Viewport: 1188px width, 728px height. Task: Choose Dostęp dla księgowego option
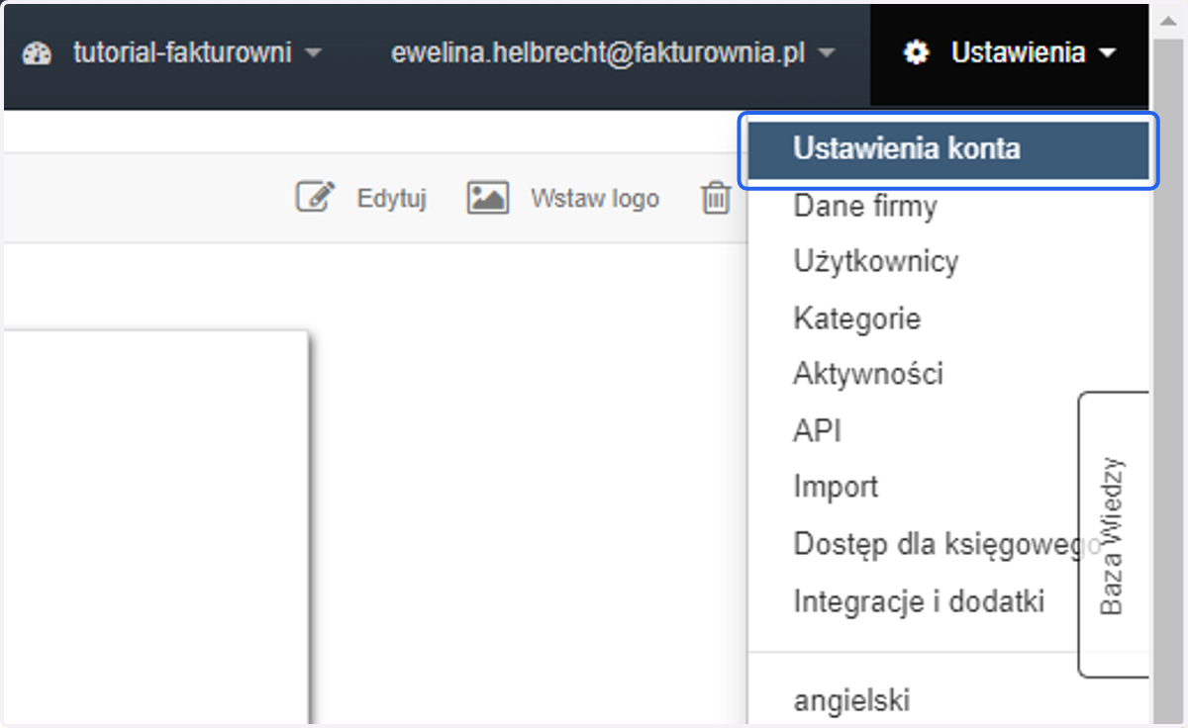[x=947, y=544]
